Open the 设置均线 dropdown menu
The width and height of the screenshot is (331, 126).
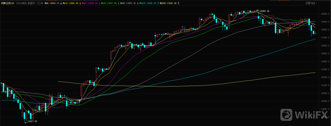(311, 3)
